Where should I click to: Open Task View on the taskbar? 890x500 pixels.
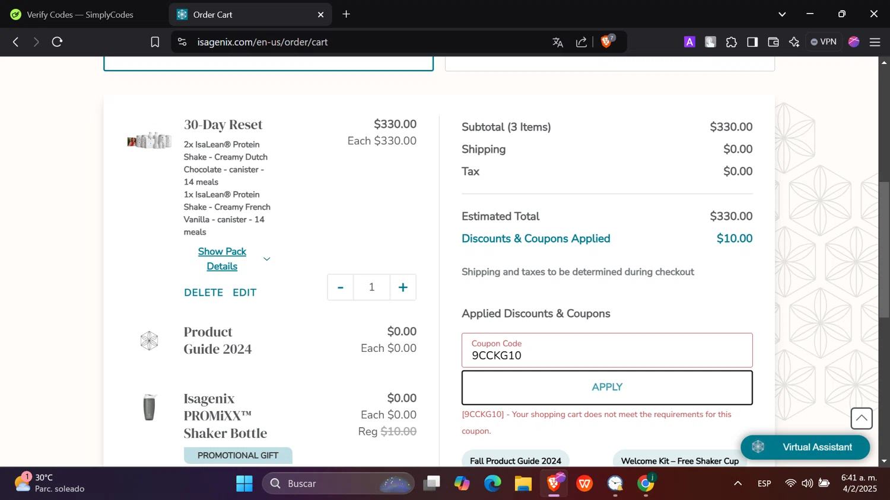pyautogui.click(x=432, y=484)
